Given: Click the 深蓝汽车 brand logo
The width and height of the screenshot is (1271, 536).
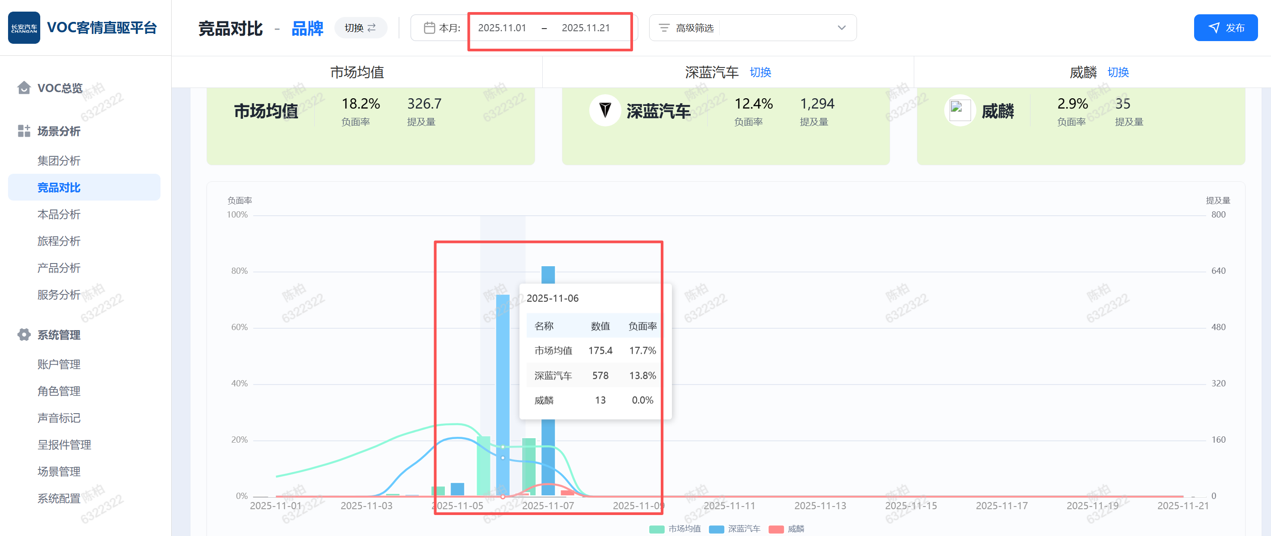Looking at the screenshot, I should click(604, 110).
